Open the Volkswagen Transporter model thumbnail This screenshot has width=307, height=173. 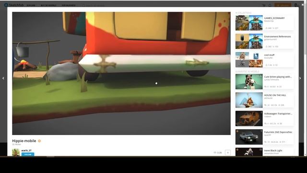click(x=249, y=119)
